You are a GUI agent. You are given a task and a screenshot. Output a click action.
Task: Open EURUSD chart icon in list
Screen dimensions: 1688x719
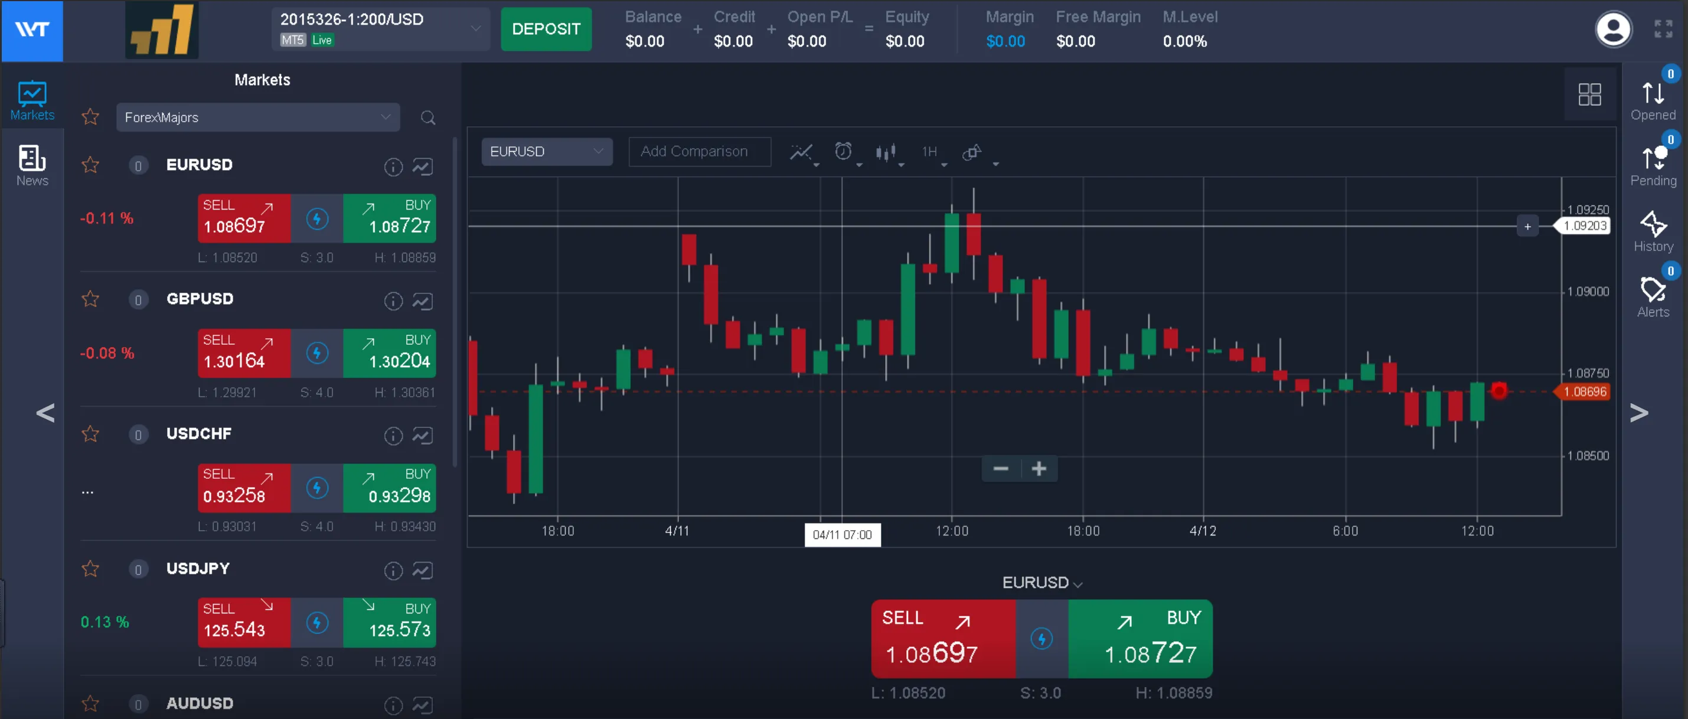pos(422,167)
